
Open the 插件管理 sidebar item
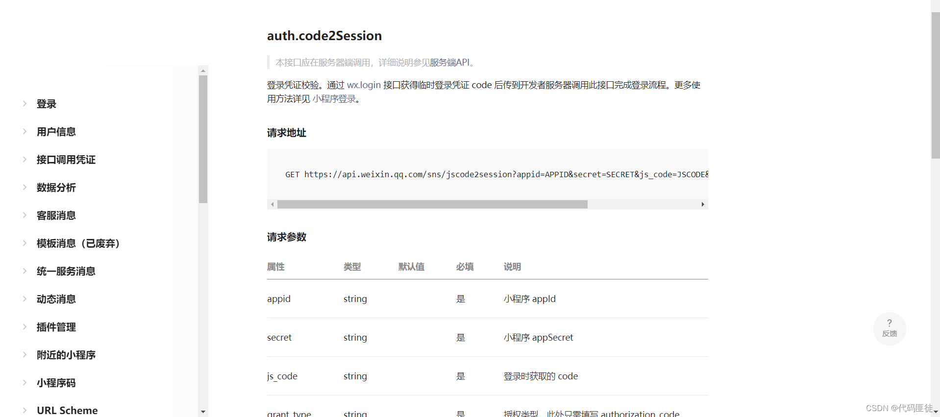(56, 327)
